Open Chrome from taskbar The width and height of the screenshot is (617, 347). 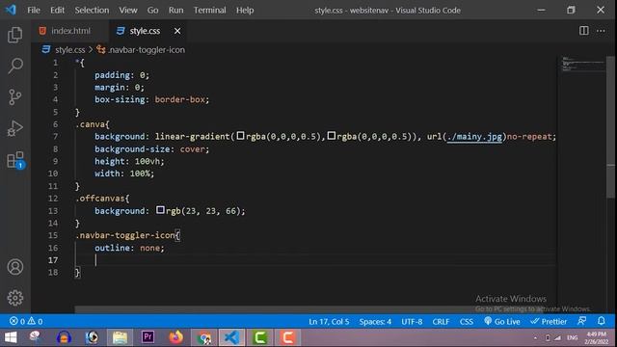(x=203, y=337)
